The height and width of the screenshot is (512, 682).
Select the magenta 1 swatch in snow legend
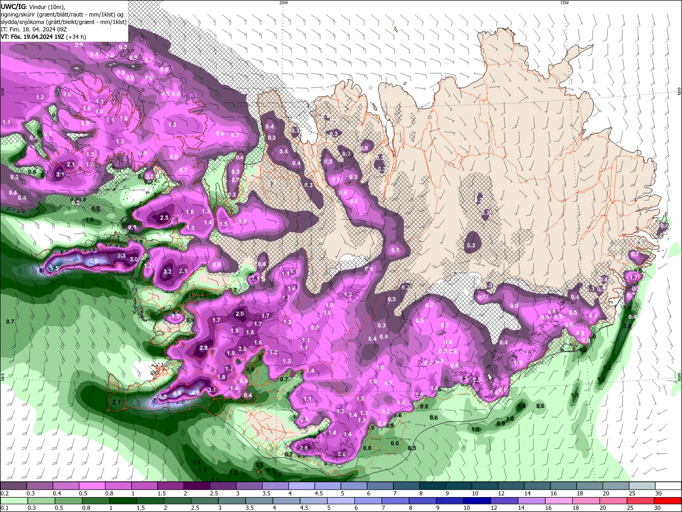[x=144, y=486]
